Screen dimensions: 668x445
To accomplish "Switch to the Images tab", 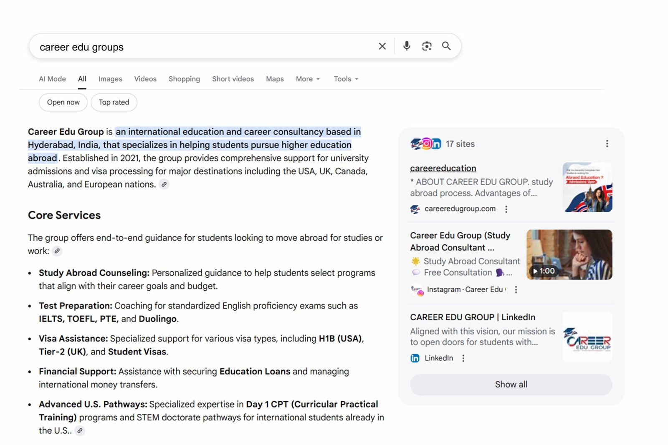I will (110, 79).
